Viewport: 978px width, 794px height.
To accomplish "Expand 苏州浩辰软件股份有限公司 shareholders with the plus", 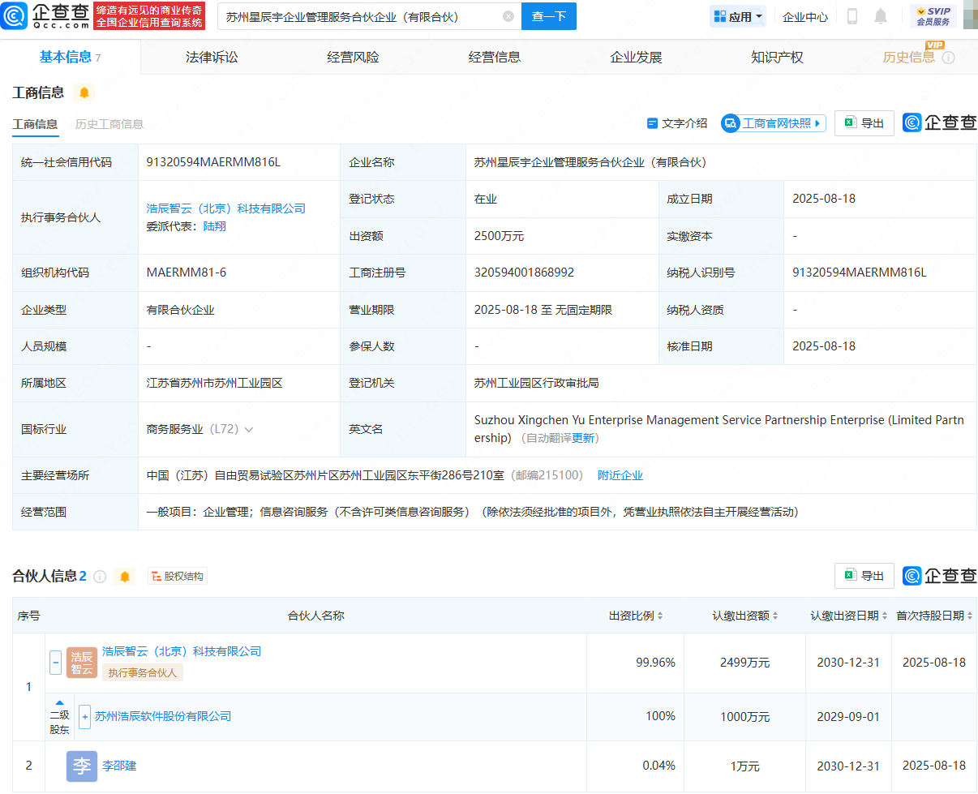I will [84, 717].
